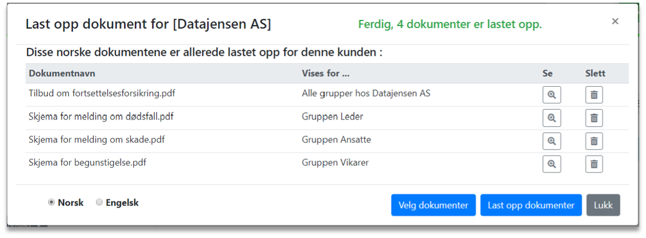Remove Skjema for begunstigelse.pdf using trash icon
The width and height of the screenshot is (646, 238).
point(594,164)
